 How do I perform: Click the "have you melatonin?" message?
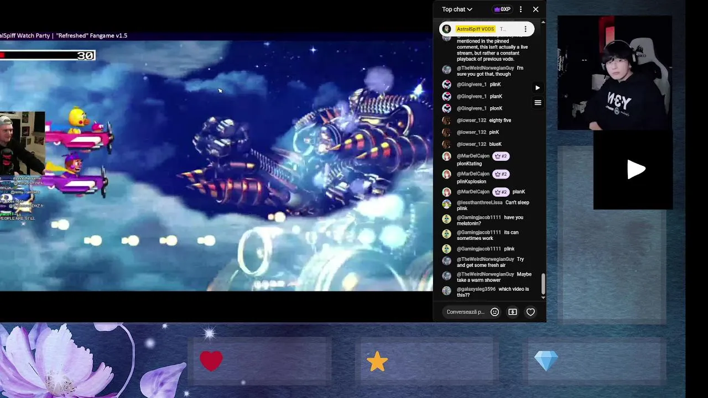(x=490, y=221)
